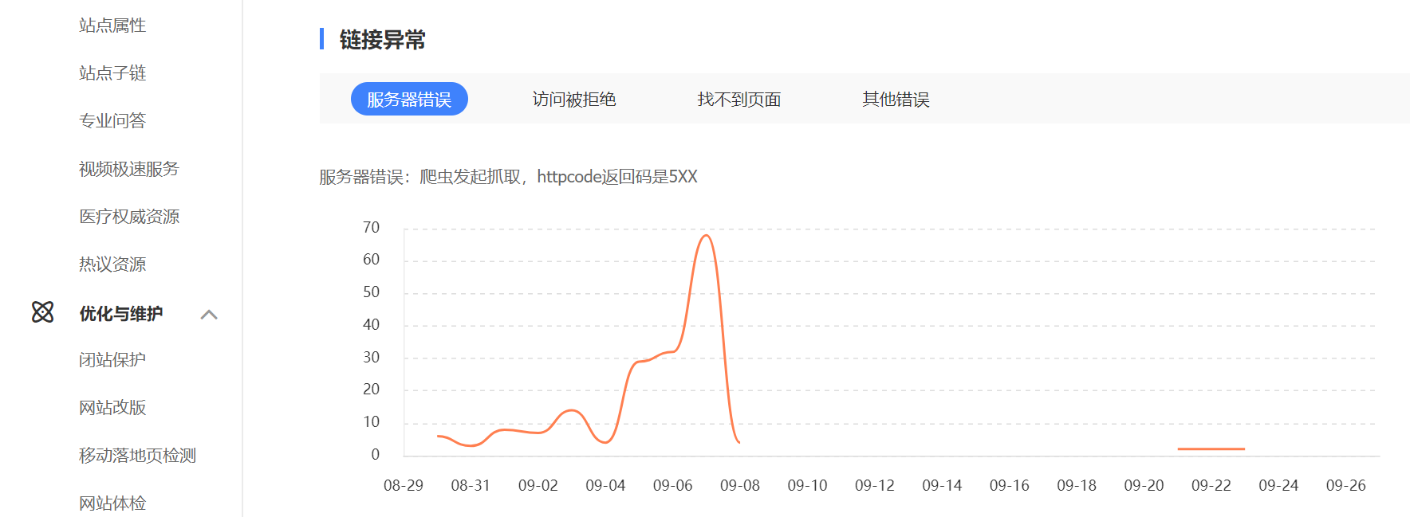Screen dimensions: 1410x517
Task: Click the 08-29 x-axis date label
Action: tap(404, 485)
